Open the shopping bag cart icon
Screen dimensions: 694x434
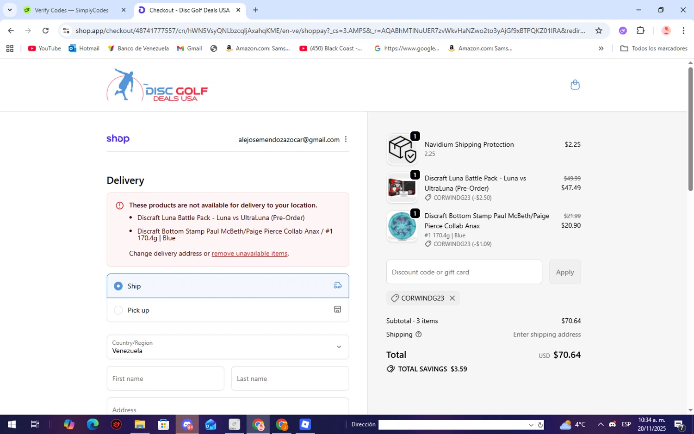tap(575, 85)
